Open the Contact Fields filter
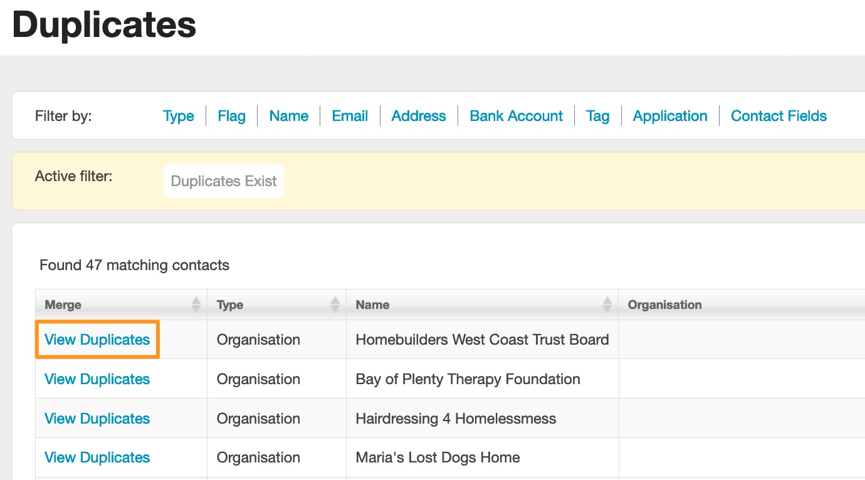The height and width of the screenshot is (480, 865). coord(778,116)
